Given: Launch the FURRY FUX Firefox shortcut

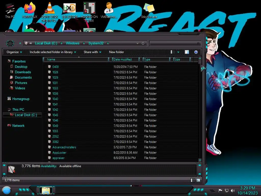Looking at the screenshot, I should pos(30,10).
